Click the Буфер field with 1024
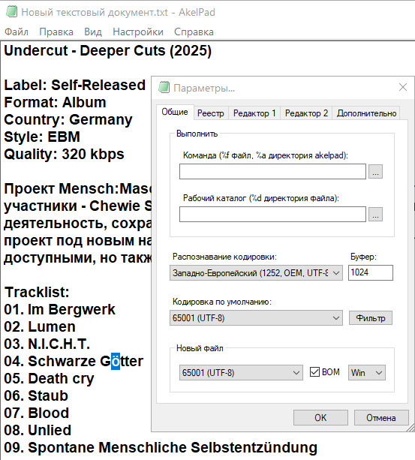The height and width of the screenshot is (460, 415). point(371,272)
